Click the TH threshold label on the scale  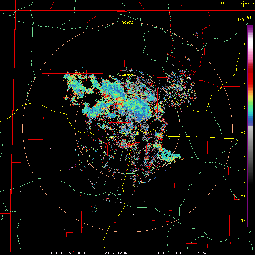243,221
